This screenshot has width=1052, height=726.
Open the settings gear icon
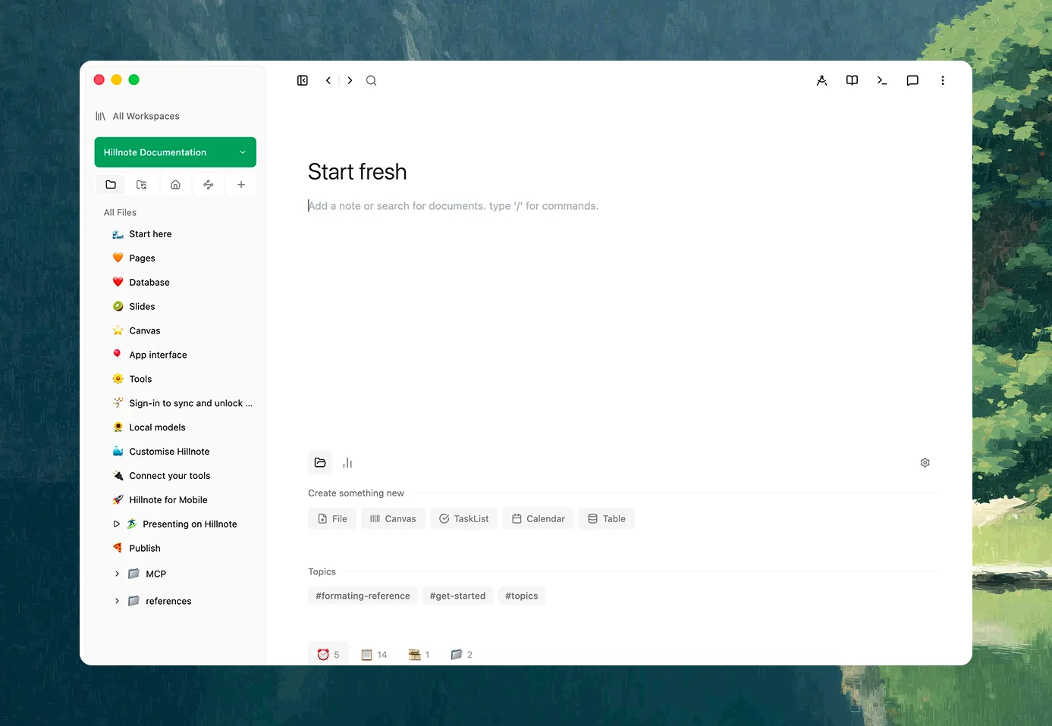coord(925,463)
